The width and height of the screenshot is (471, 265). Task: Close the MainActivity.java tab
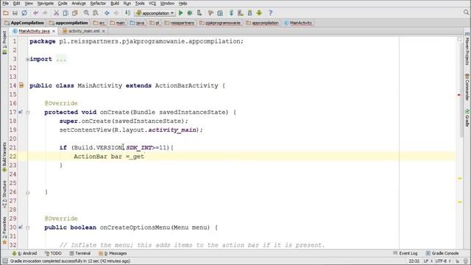tap(54, 31)
